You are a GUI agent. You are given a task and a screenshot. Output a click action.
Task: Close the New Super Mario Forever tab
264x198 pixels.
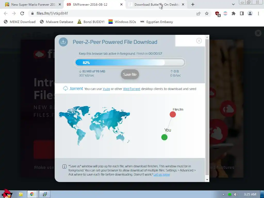(60, 5)
